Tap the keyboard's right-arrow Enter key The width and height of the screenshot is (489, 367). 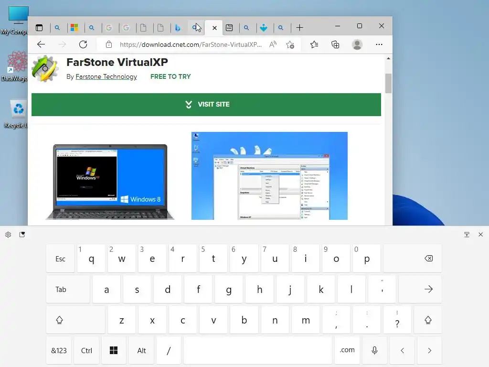point(420,289)
